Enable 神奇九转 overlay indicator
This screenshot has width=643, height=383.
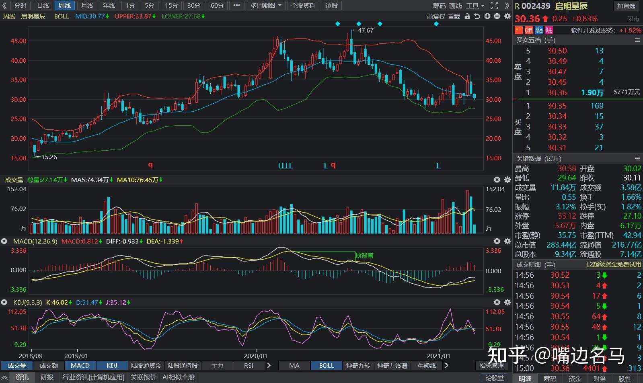click(358, 365)
